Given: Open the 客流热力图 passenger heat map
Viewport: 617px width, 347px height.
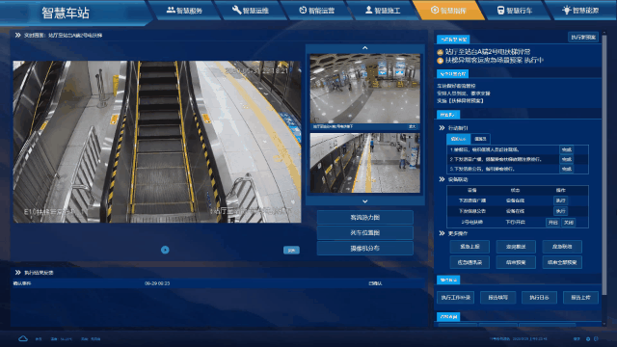Looking at the screenshot, I should pos(365,217).
